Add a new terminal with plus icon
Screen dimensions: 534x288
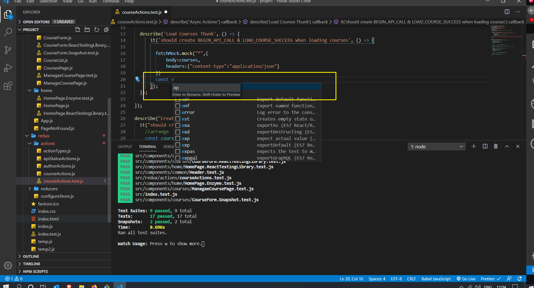(474, 146)
